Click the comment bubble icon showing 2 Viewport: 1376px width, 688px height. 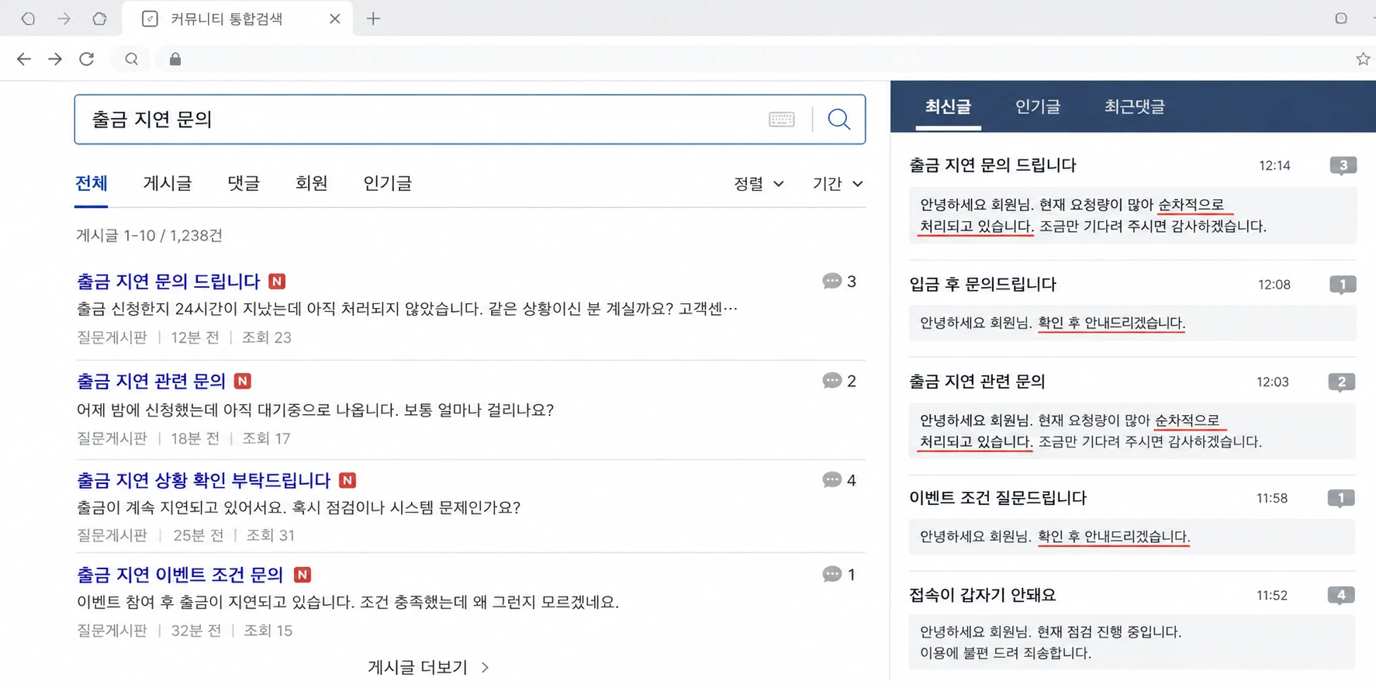(831, 381)
